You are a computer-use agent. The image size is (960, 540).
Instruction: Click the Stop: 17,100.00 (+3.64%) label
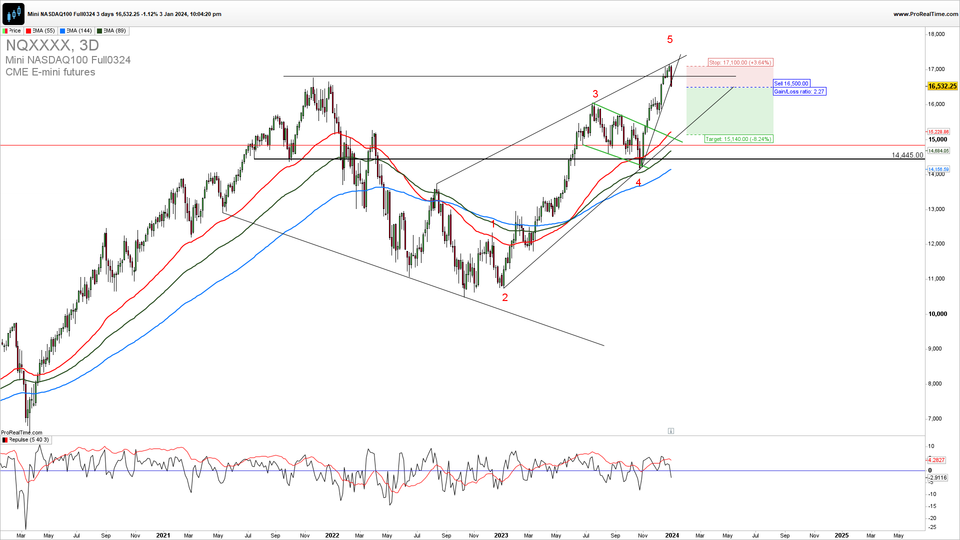coord(740,62)
